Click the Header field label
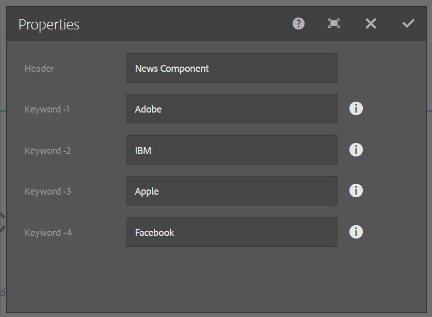432x317 pixels. [39, 68]
